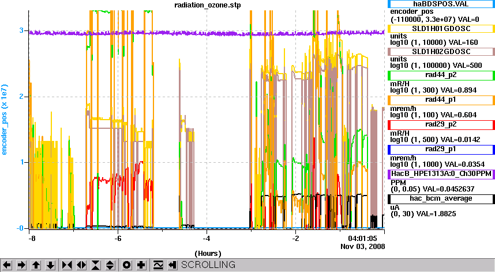The height and width of the screenshot is (272, 495).
Task: Click the waveform graph mode icon
Action: click(158, 265)
